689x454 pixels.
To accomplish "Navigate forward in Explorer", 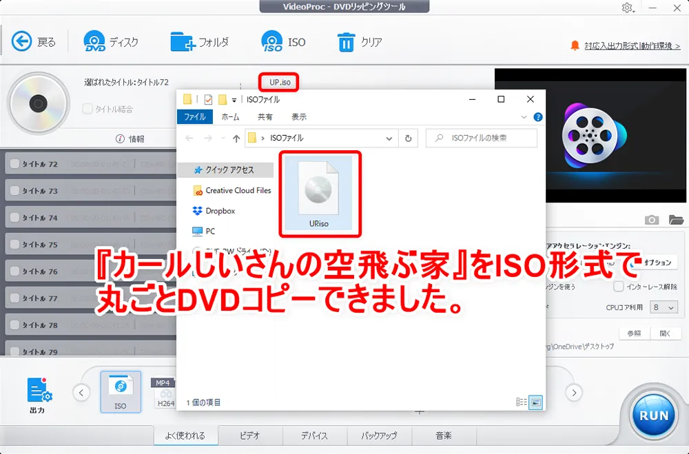I will click(x=208, y=138).
